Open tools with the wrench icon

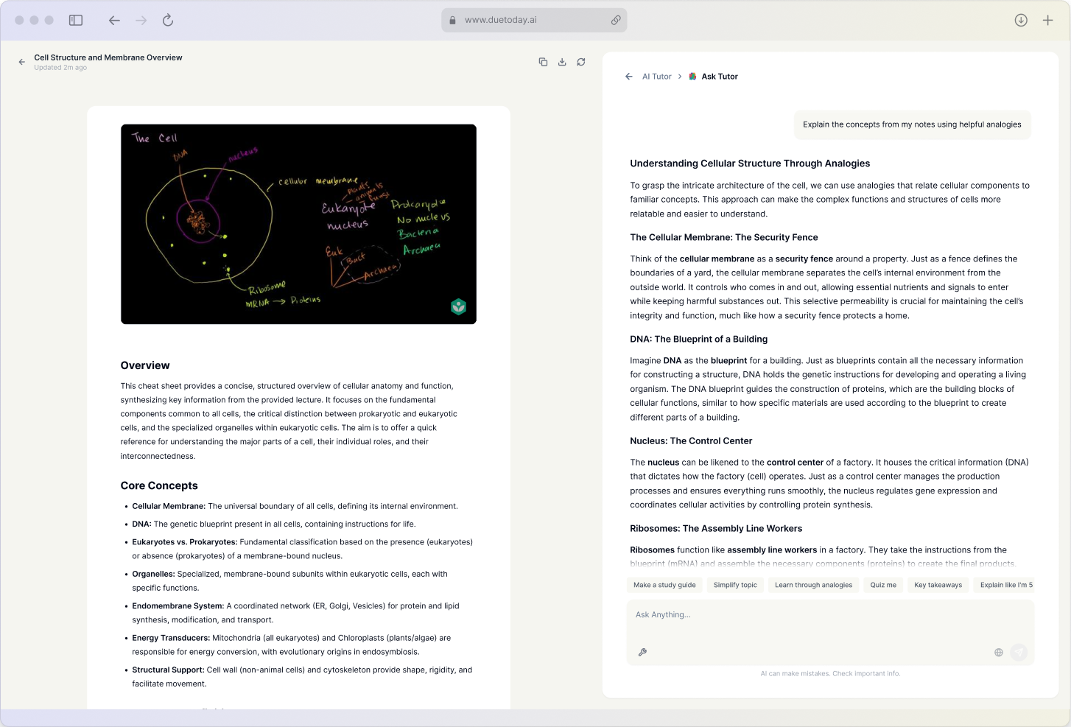[642, 652]
